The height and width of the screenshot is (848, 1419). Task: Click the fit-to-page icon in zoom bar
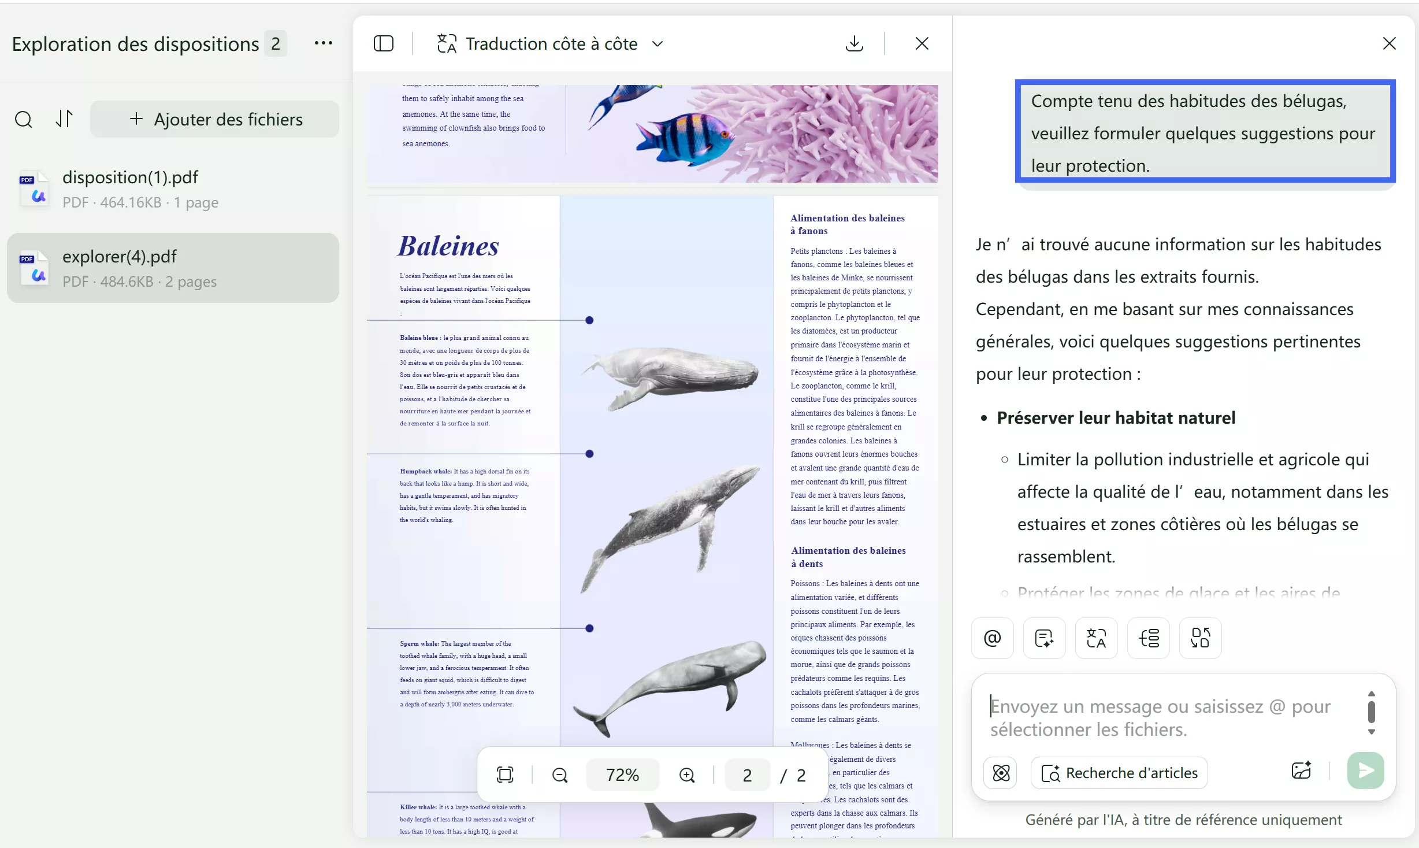point(504,775)
